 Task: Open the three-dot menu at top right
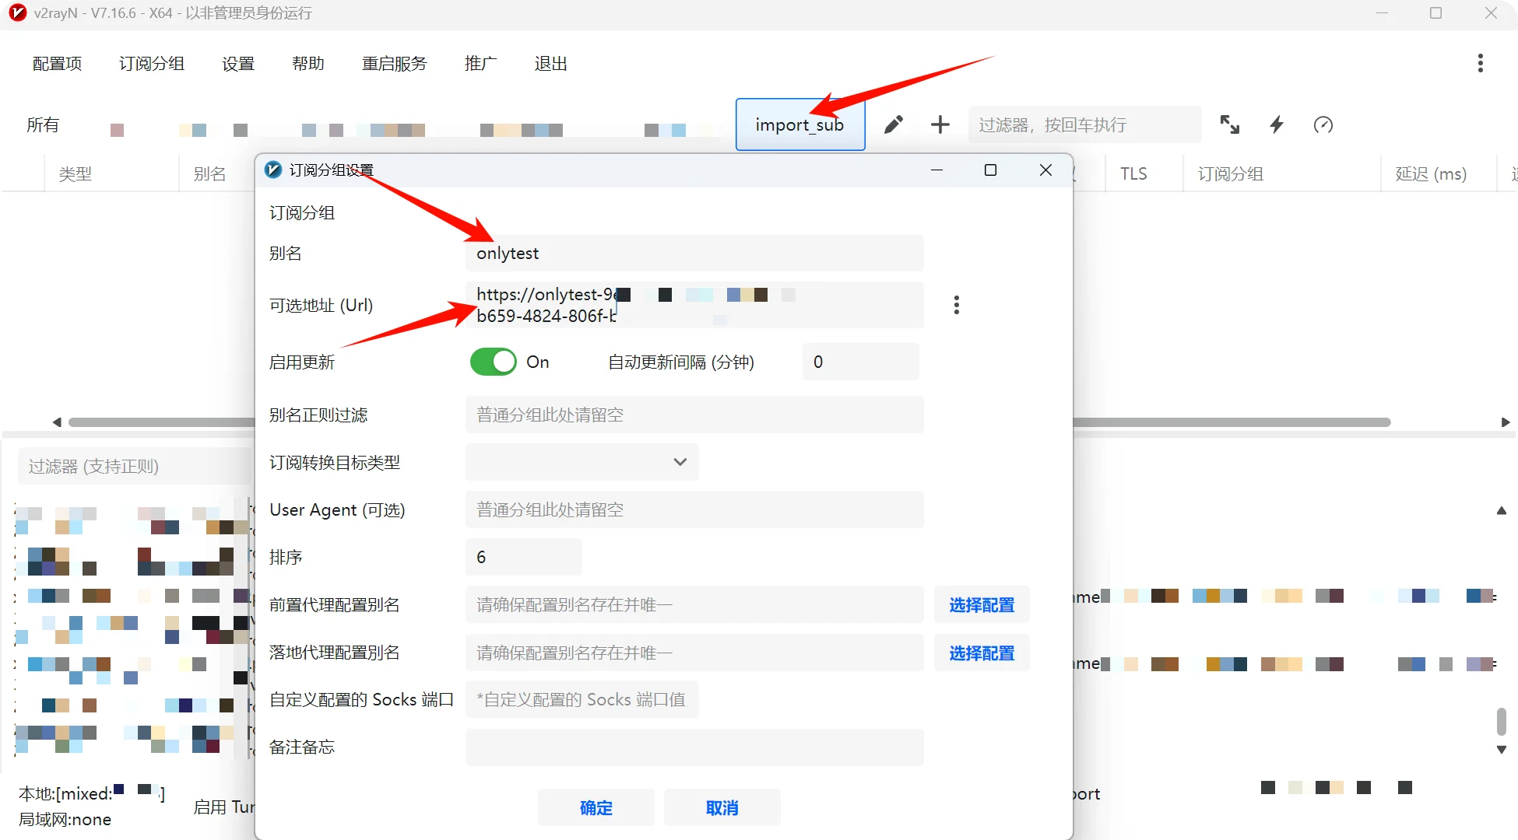point(1480,63)
